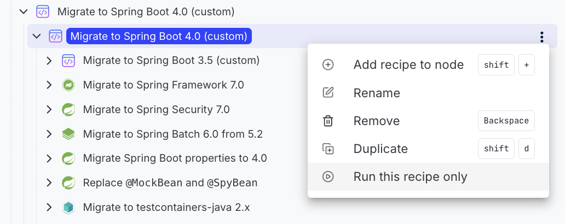This screenshot has height=224, width=565.
Task: Collapse the top-level Migrate to Spring Boot 4.0 node
Action: point(24,12)
